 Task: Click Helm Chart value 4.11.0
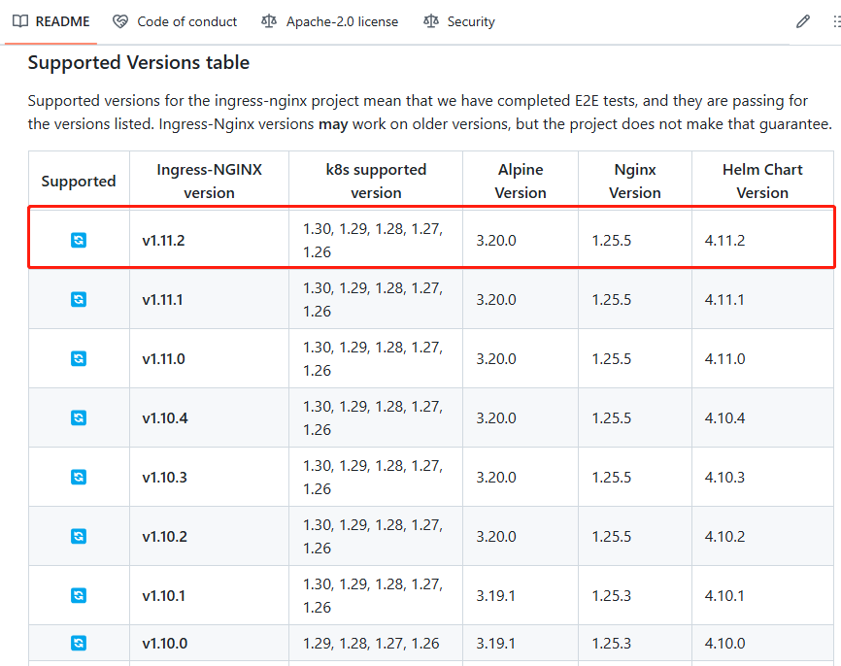(x=724, y=359)
